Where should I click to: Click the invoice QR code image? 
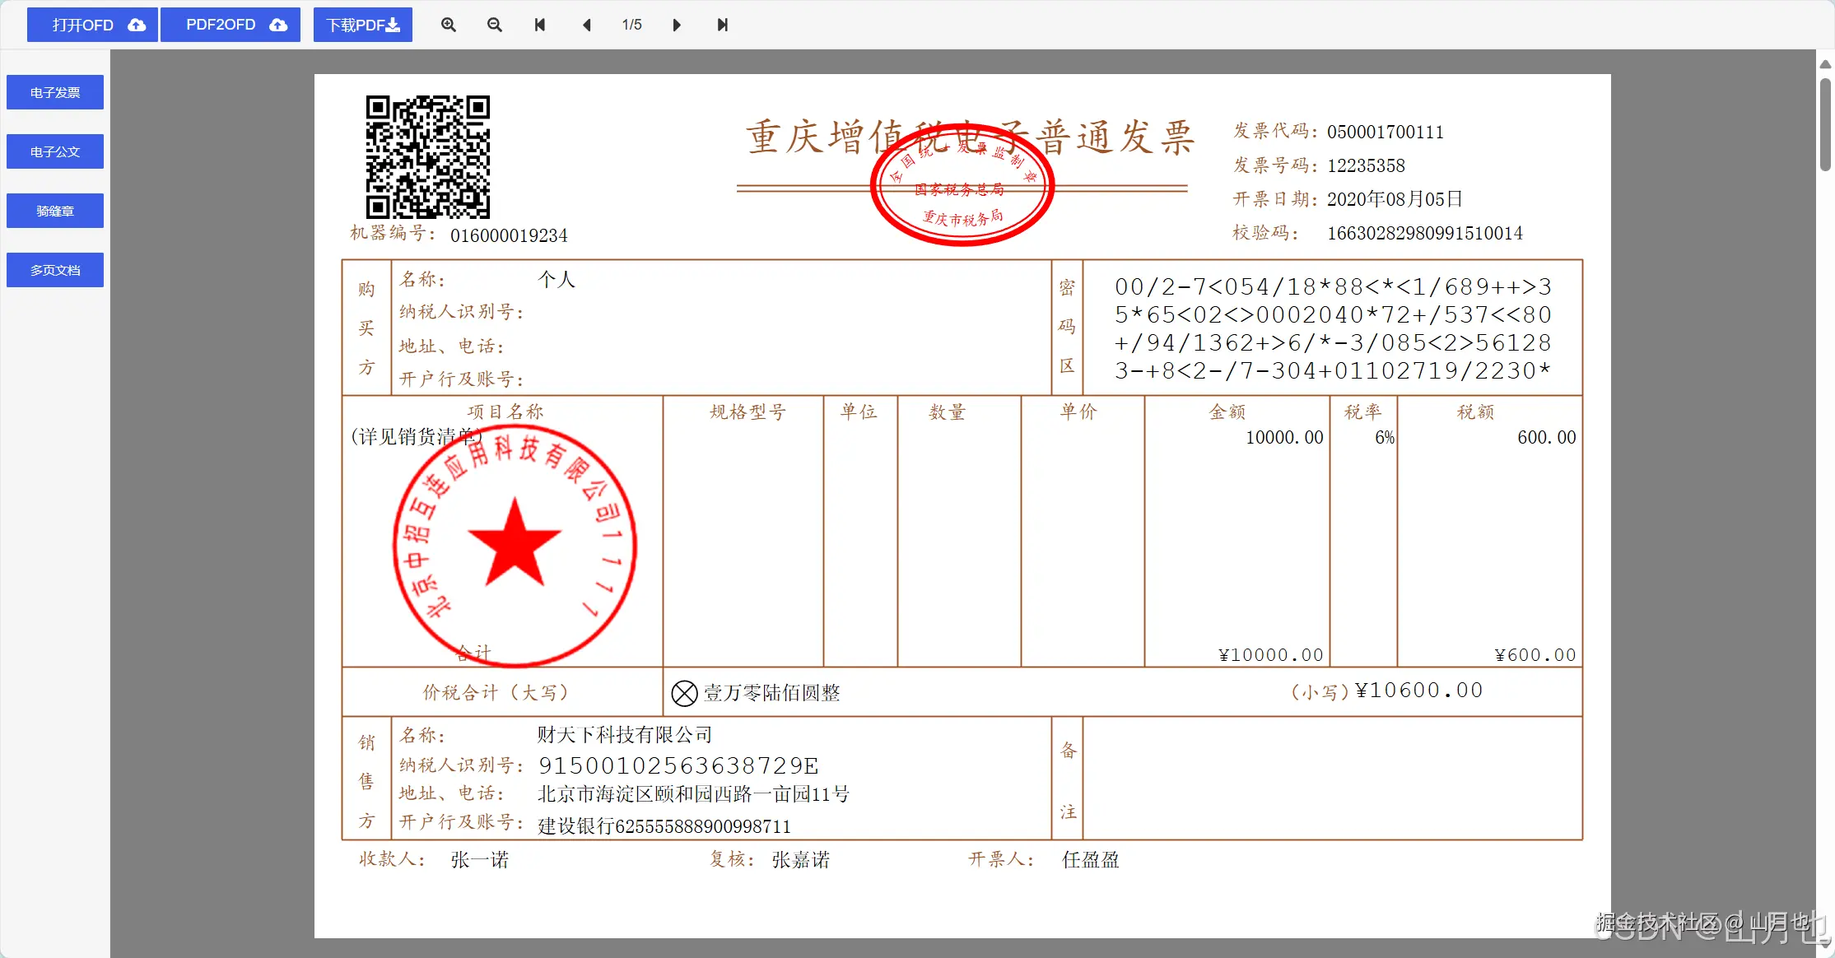(x=427, y=156)
